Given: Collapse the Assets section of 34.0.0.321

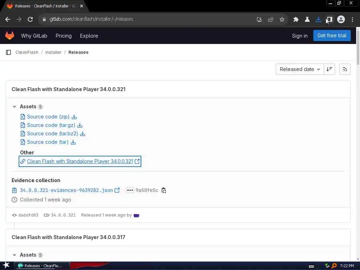Looking at the screenshot, I should [x=14, y=107].
